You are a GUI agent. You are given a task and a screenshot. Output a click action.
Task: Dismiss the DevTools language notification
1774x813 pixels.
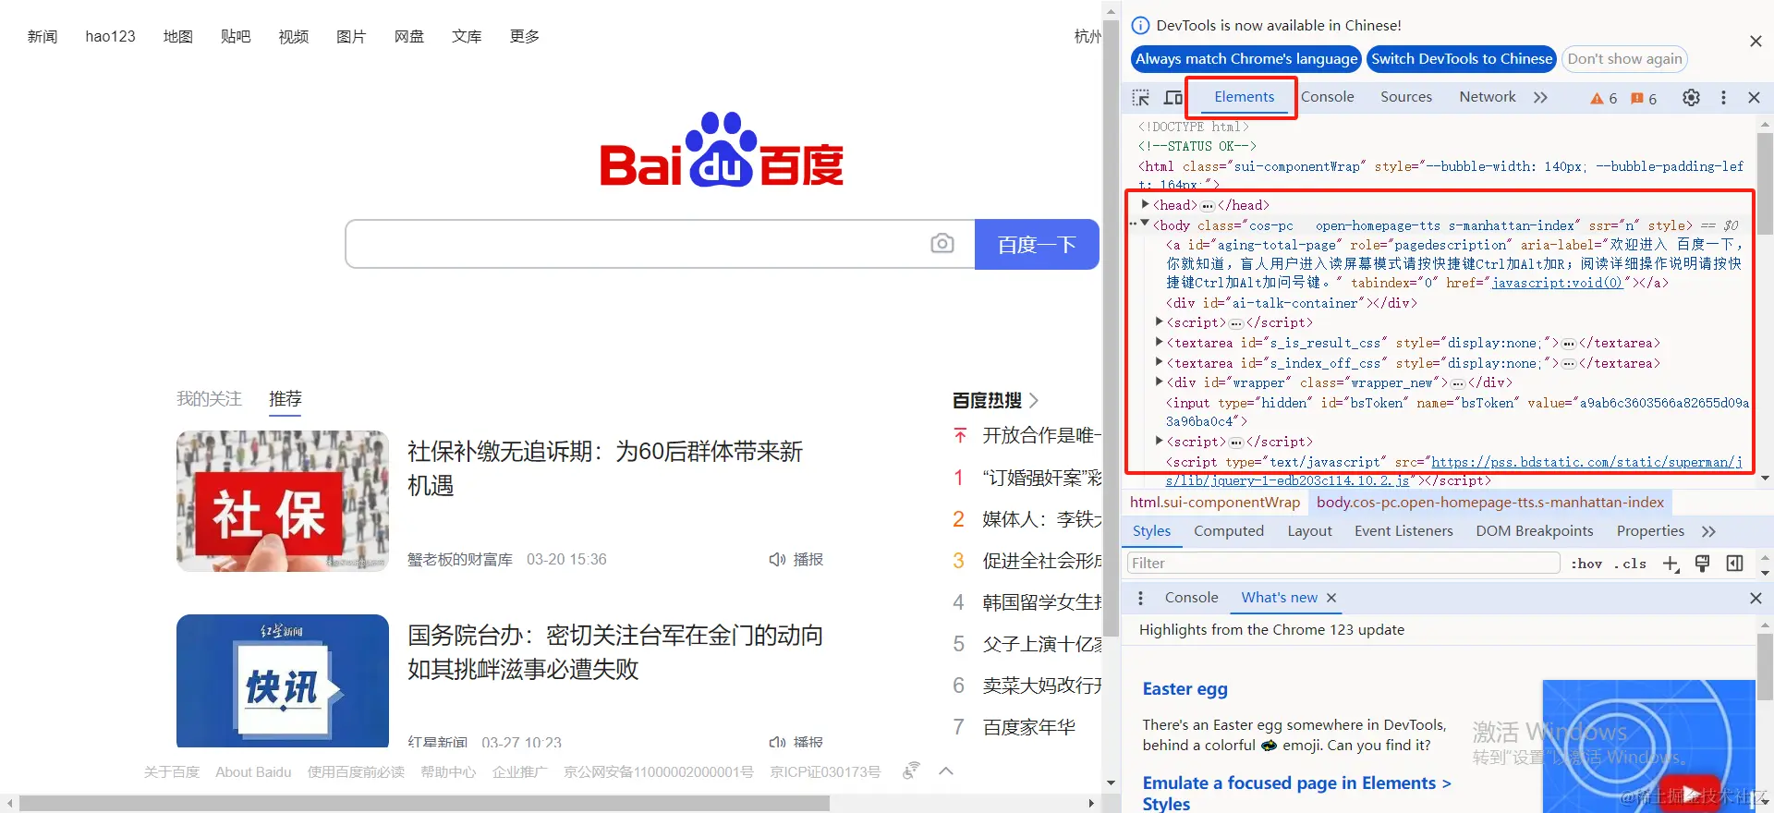[1756, 41]
